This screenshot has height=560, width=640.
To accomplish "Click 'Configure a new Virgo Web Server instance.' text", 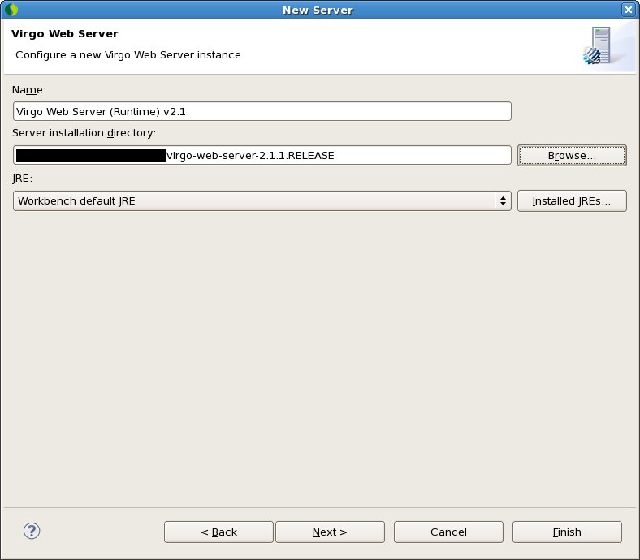I will 130,54.
